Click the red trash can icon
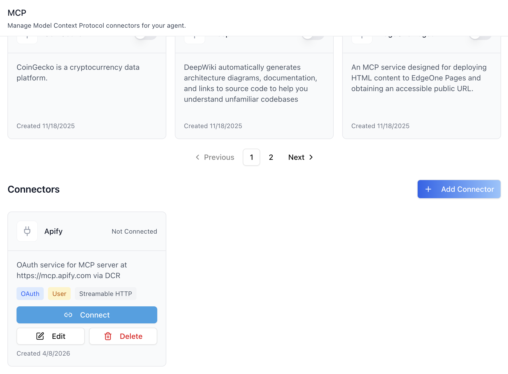This screenshot has width=508, height=374. [108, 336]
